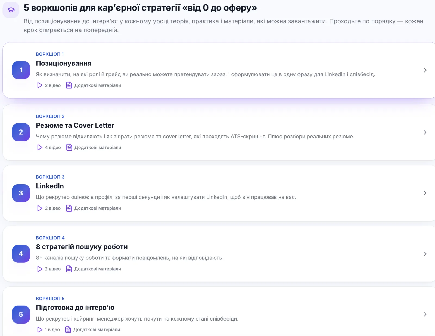435x336 pixels.
Task: Click the play icon in Воркшоп 5
Action: point(40,329)
